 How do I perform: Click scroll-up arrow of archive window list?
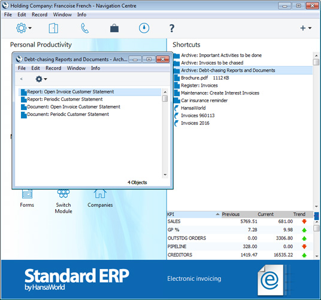tap(165, 92)
